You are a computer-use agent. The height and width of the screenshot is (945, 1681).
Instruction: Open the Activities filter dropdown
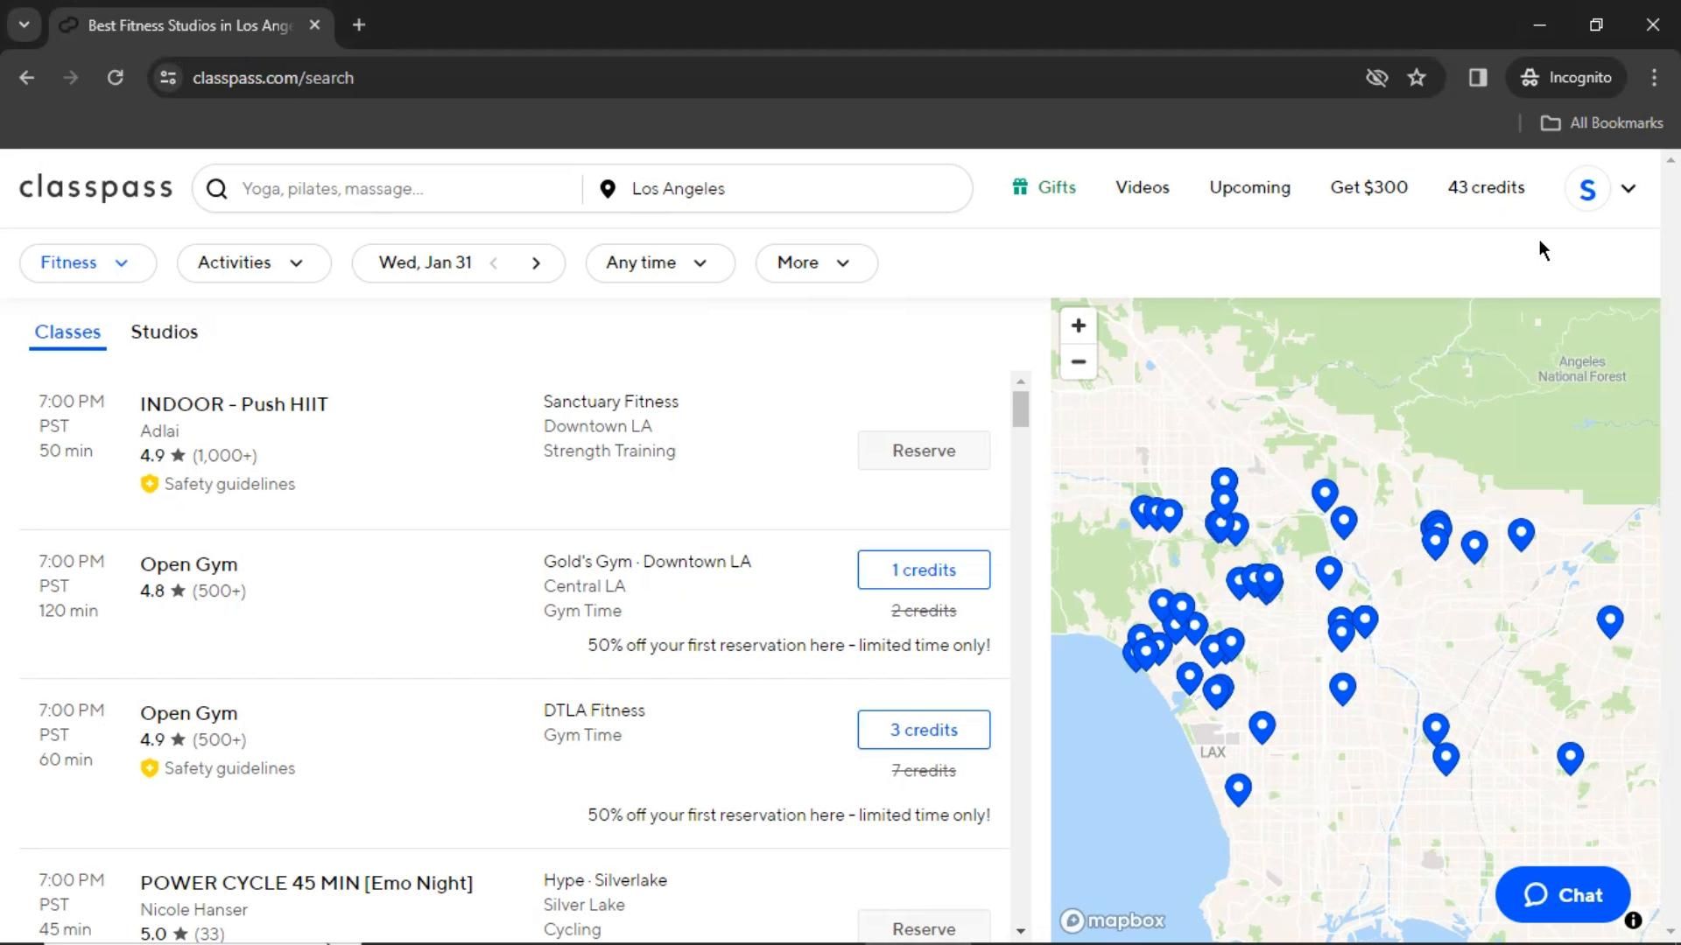(x=253, y=263)
